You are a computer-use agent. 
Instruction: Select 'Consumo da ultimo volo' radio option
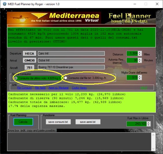[x=16, y=78]
